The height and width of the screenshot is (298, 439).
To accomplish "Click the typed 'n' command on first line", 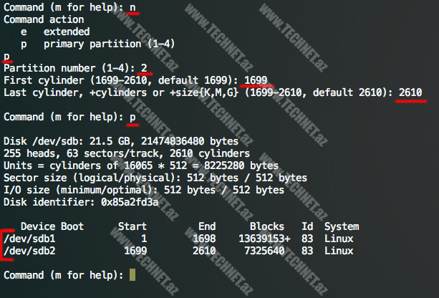I will click(x=132, y=7).
